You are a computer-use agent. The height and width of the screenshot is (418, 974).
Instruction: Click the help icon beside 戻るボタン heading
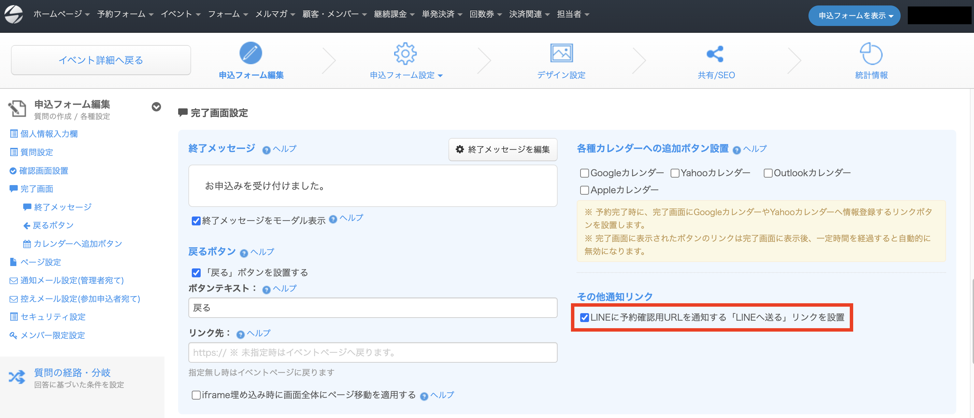(x=244, y=253)
